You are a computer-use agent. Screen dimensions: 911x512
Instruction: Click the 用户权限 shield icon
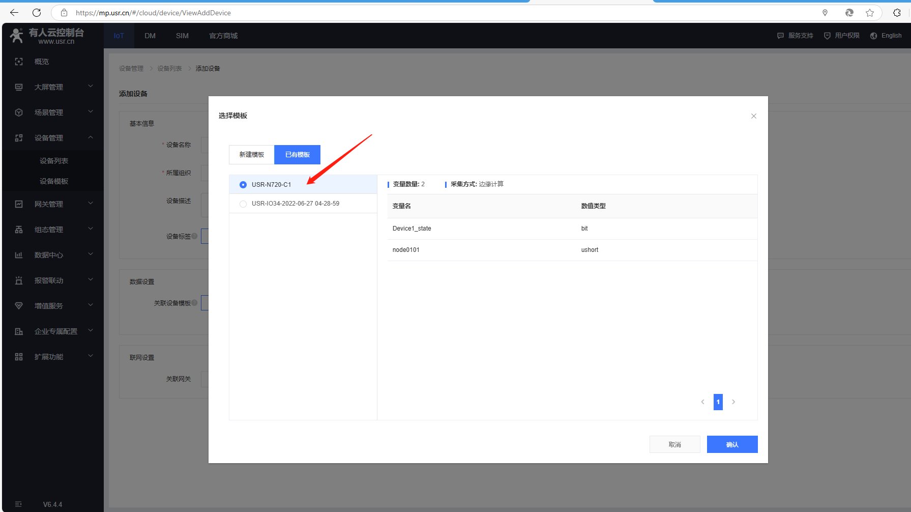click(x=827, y=36)
